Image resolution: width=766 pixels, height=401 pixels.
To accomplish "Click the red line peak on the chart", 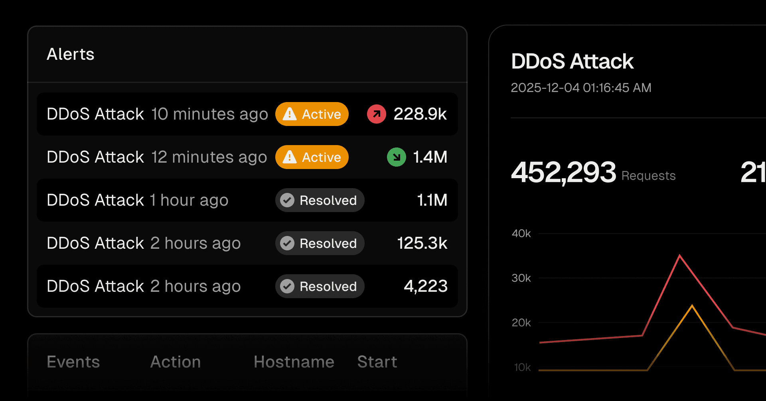I will tap(680, 256).
